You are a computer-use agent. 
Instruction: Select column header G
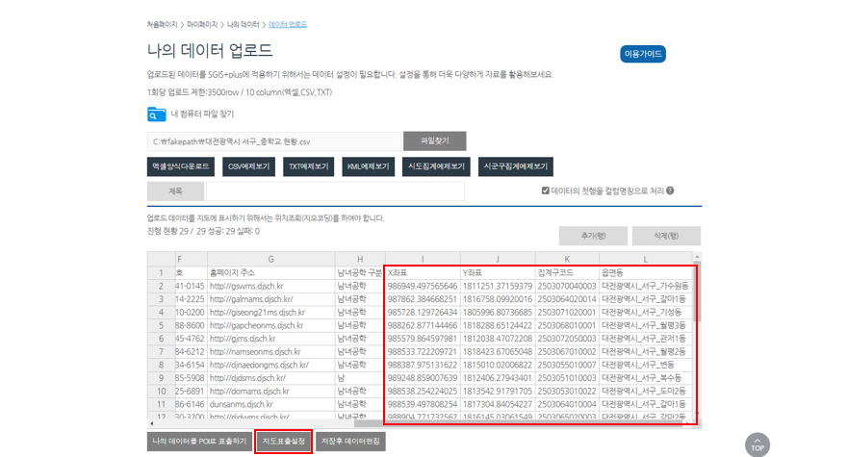click(x=270, y=259)
